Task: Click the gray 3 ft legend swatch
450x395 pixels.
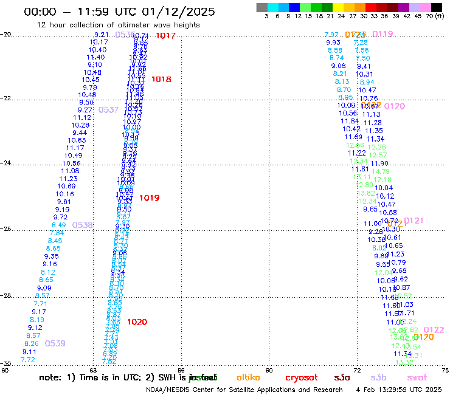Action: point(262,7)
